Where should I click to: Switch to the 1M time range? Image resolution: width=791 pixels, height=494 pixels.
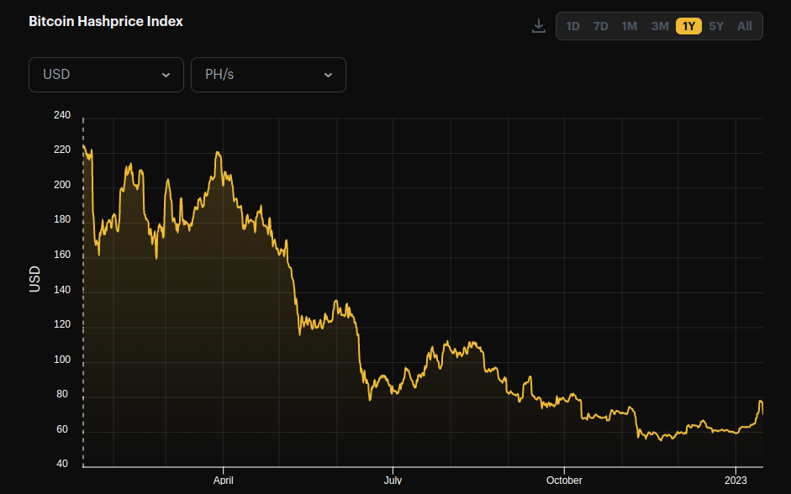pyautogui.click(x=629, y=26)
